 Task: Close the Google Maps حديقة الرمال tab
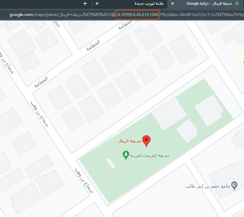pos(173,3)
